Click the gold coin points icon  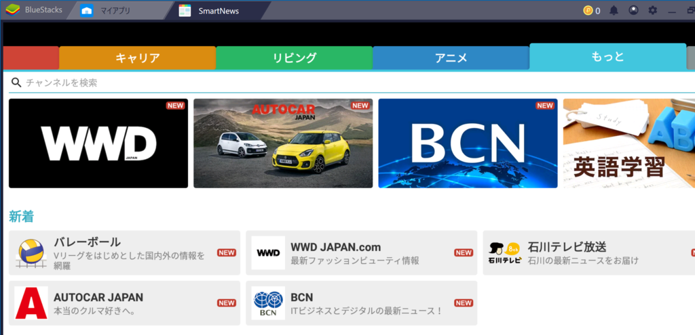[588, 11]
